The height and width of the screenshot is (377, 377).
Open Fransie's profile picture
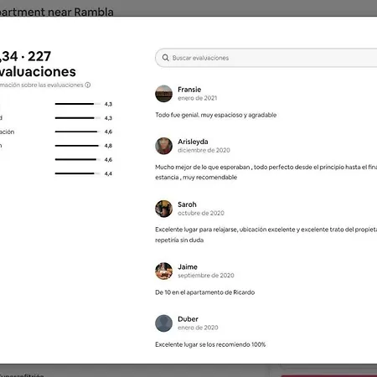click(x=163, y=94)
